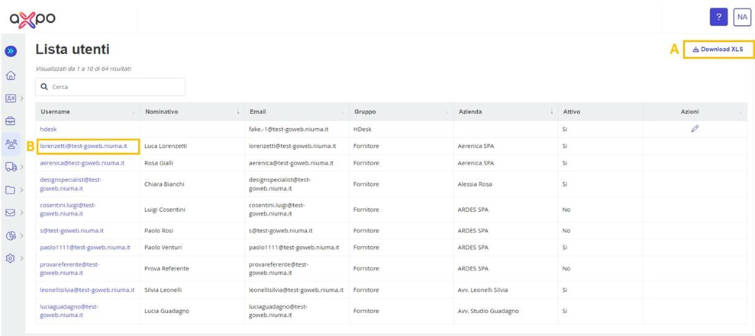The height and width of the screenshot is (336, 755).
Task: Click the Download XLS button
Action: [717, 49]
